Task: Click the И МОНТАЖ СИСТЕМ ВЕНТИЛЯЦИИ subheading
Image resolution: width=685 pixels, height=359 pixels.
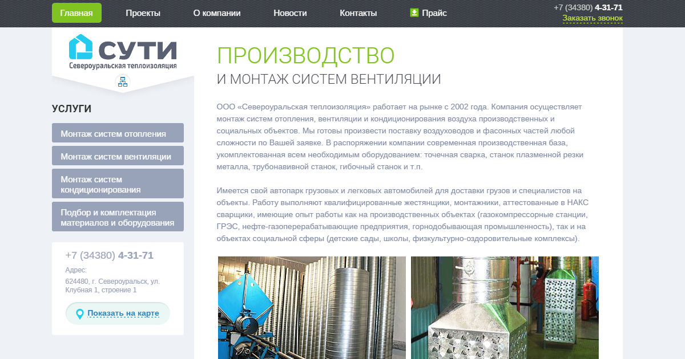Action: [329, 79]
